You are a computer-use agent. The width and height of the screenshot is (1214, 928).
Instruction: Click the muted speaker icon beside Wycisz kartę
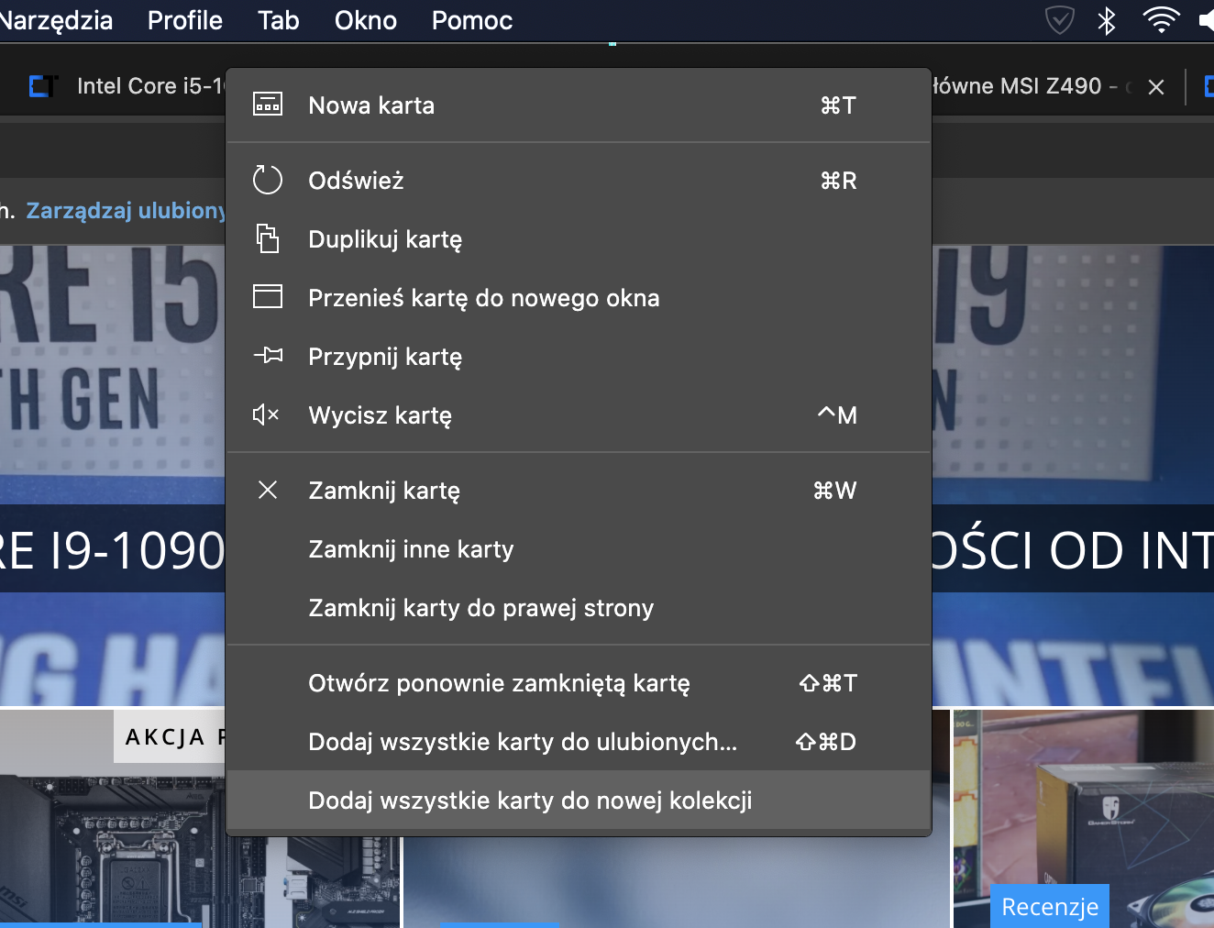tap(266, 414)
